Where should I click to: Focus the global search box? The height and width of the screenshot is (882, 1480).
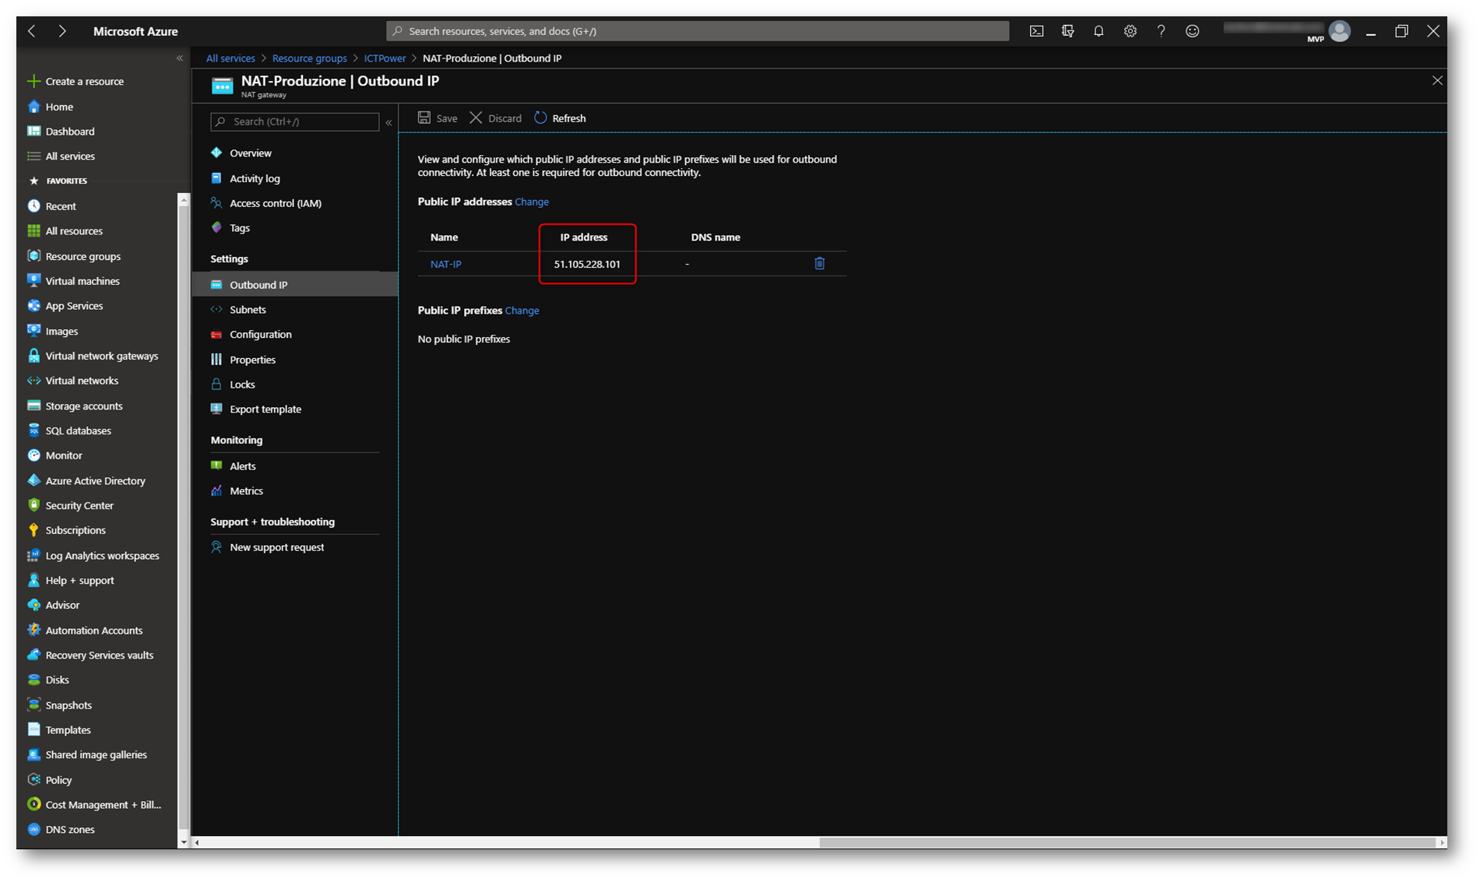click(x=698, y=31)
